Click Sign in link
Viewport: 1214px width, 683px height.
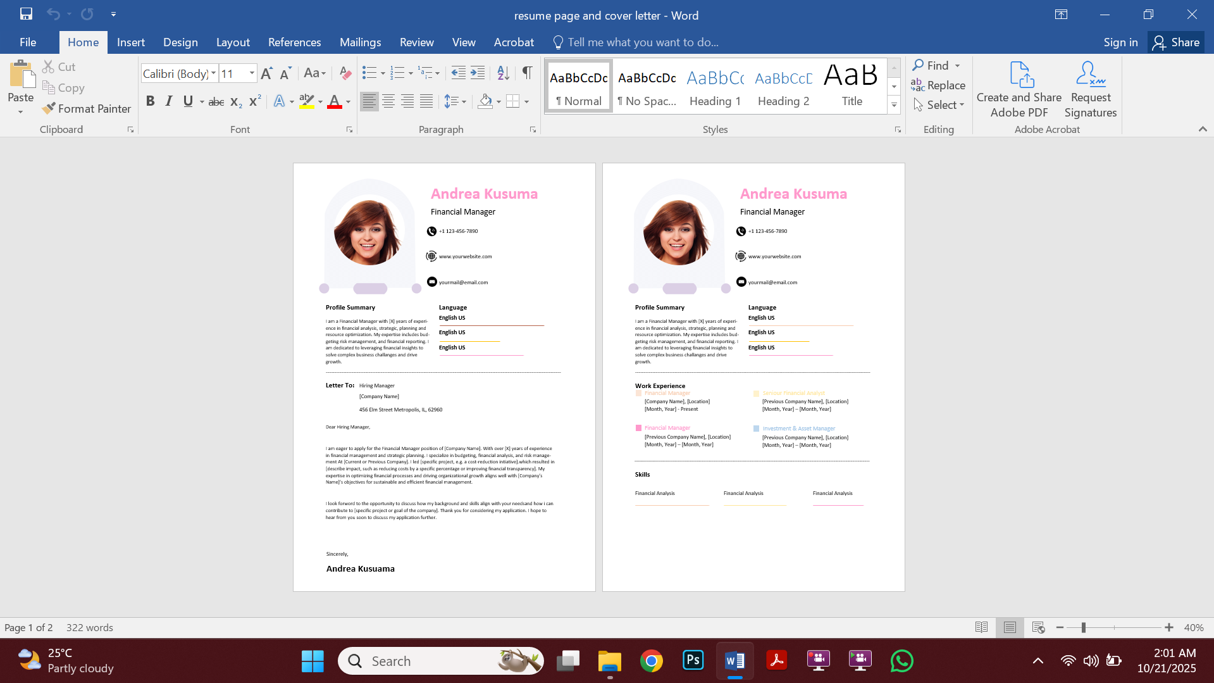pos(1120,42)
